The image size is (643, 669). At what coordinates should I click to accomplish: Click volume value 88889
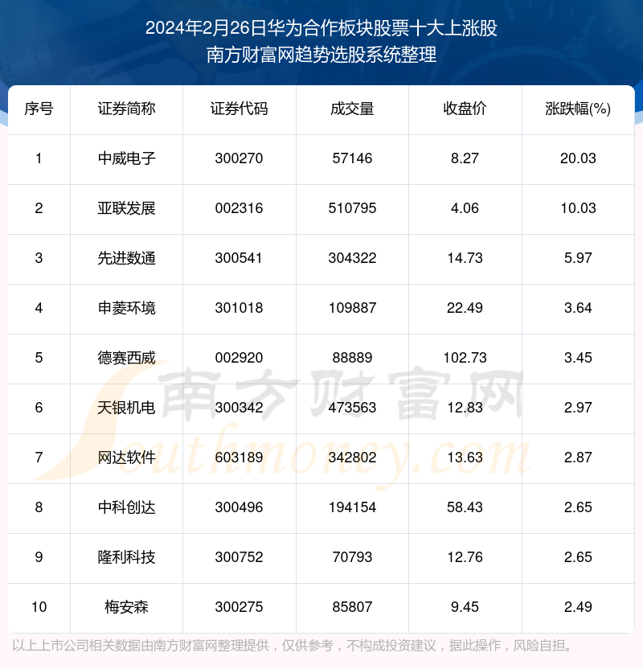[352, 358]
